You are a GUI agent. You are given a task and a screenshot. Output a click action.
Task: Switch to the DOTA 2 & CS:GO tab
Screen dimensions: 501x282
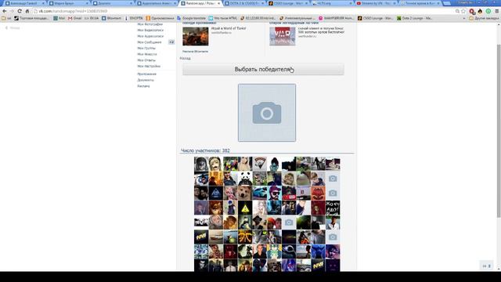click(244, 3)
